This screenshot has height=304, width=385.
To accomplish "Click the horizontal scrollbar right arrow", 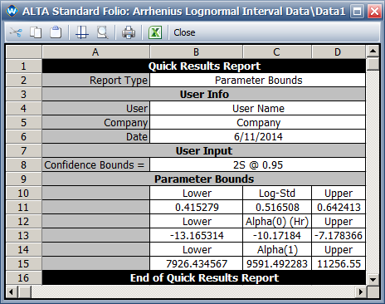I will (x=361, y=292).
